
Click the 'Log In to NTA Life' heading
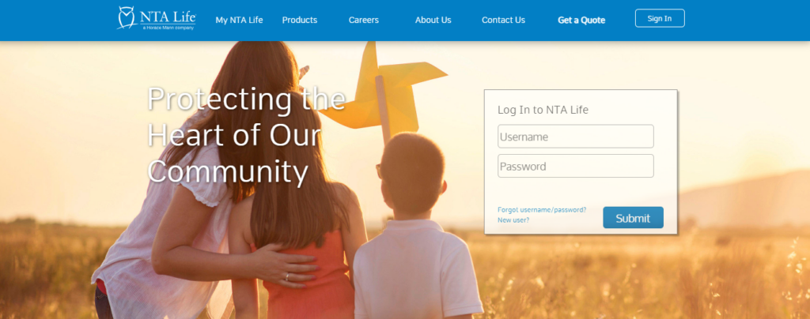(543, 110)
